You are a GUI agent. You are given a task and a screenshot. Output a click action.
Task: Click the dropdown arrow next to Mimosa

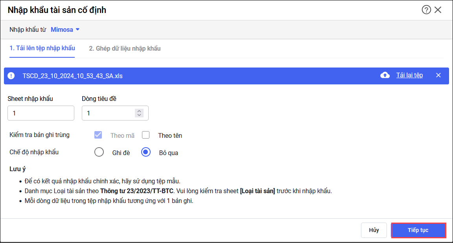click(x=78, y=29)
